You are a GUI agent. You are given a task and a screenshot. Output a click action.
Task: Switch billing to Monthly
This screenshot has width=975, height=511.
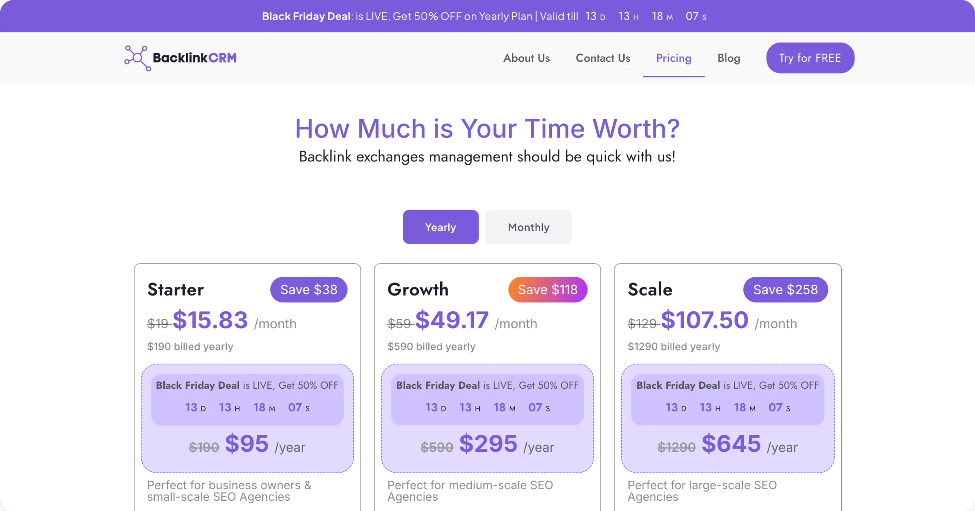click(x=528, y=227)
